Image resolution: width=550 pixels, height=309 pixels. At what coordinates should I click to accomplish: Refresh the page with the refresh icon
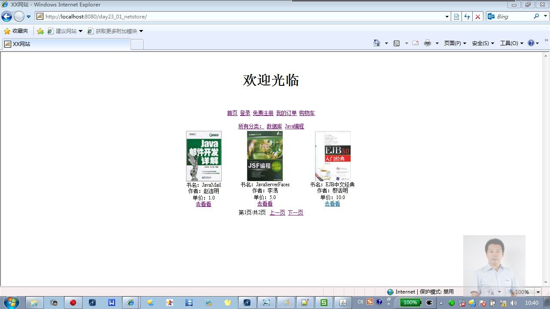tap(467, 17)
